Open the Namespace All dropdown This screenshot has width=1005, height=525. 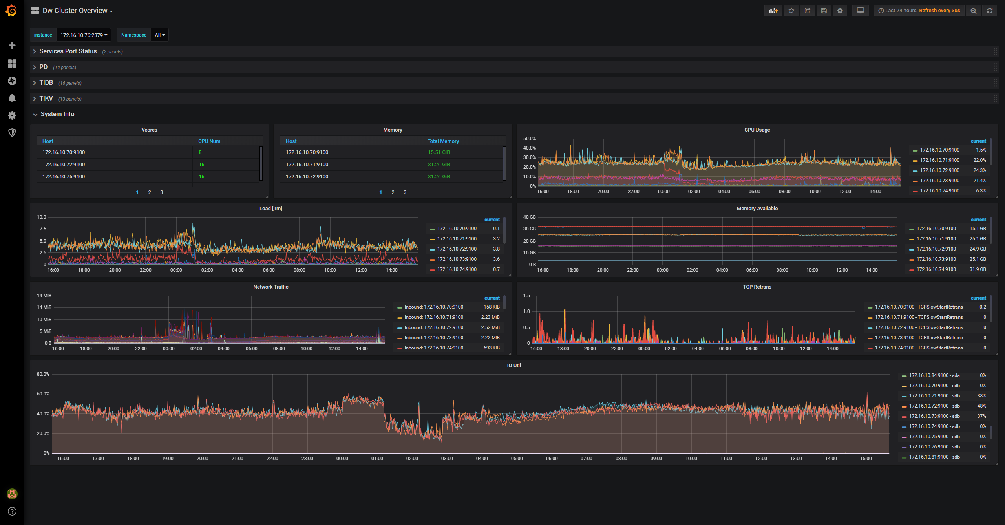[159, 35]
